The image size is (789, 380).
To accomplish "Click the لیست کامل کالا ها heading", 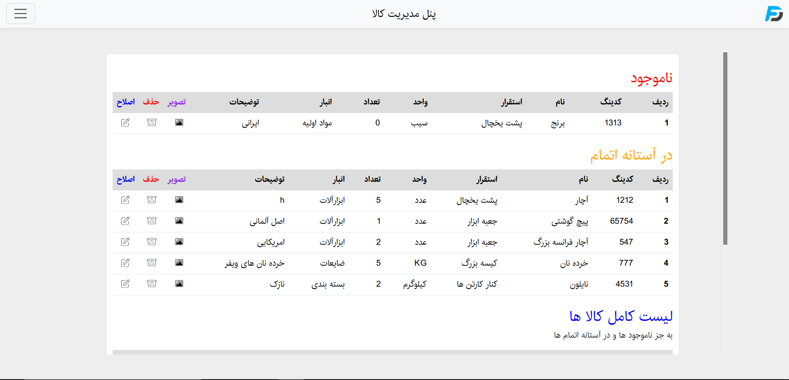I will click(621, 316).
